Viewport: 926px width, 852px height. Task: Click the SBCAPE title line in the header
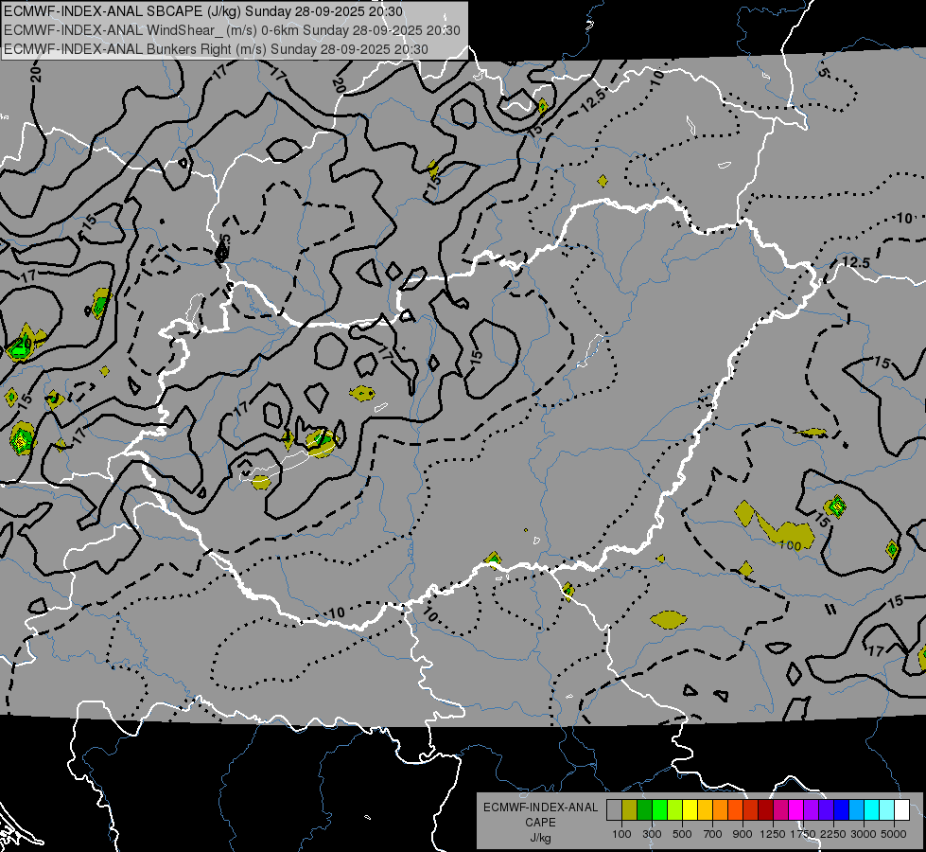click(x=203, y=11)
